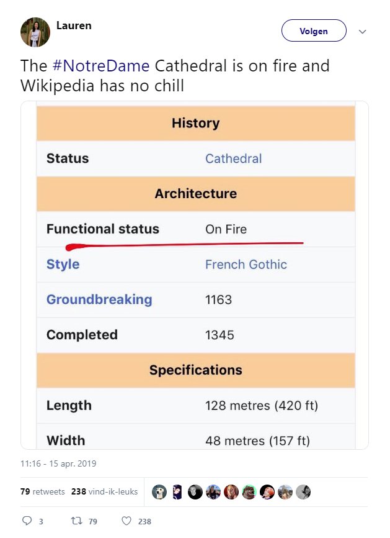The image size is (390, 538).
Task: Follow Lauren with the Volgen button
Action: pos(314,30)
